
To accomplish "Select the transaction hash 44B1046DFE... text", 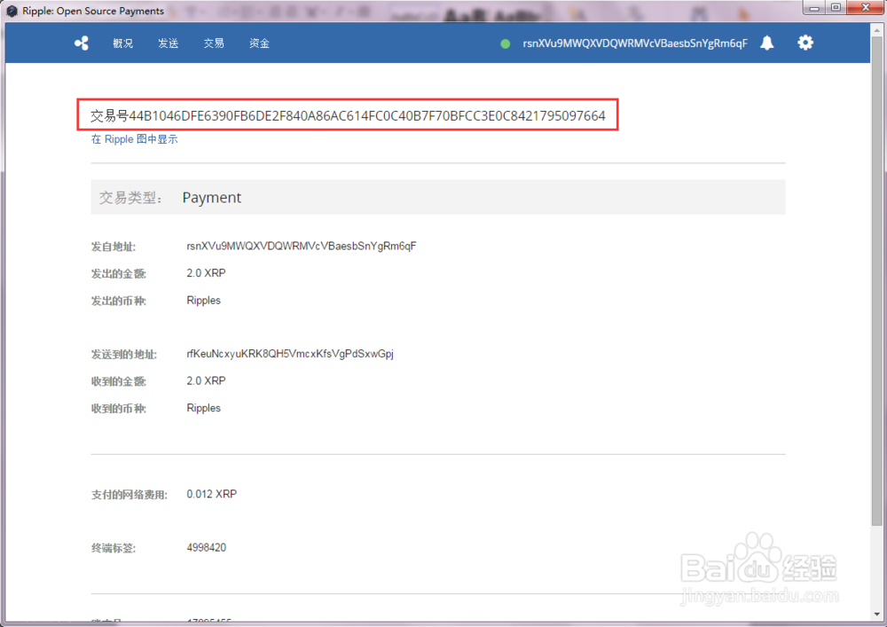I will tap(367, 116).
